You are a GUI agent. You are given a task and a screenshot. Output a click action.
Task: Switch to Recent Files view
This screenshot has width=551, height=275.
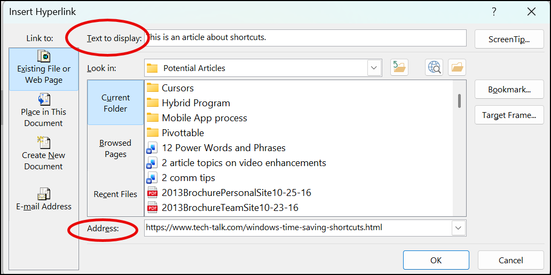(x=116, y=194)
